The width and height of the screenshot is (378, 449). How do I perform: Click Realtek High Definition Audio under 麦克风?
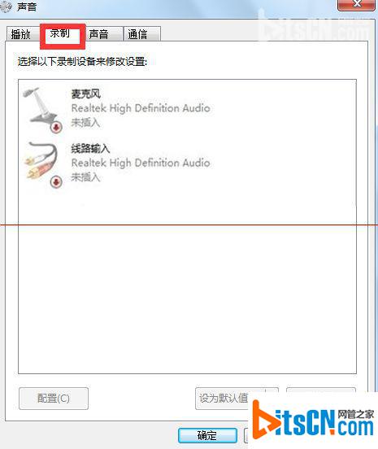pos(141,108)
